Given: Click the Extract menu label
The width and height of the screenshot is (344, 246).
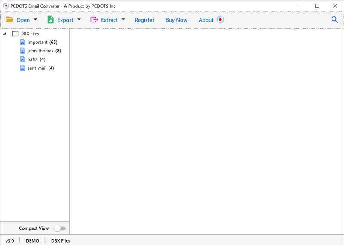Looking at the screenshot, I should tap(109, 20).
